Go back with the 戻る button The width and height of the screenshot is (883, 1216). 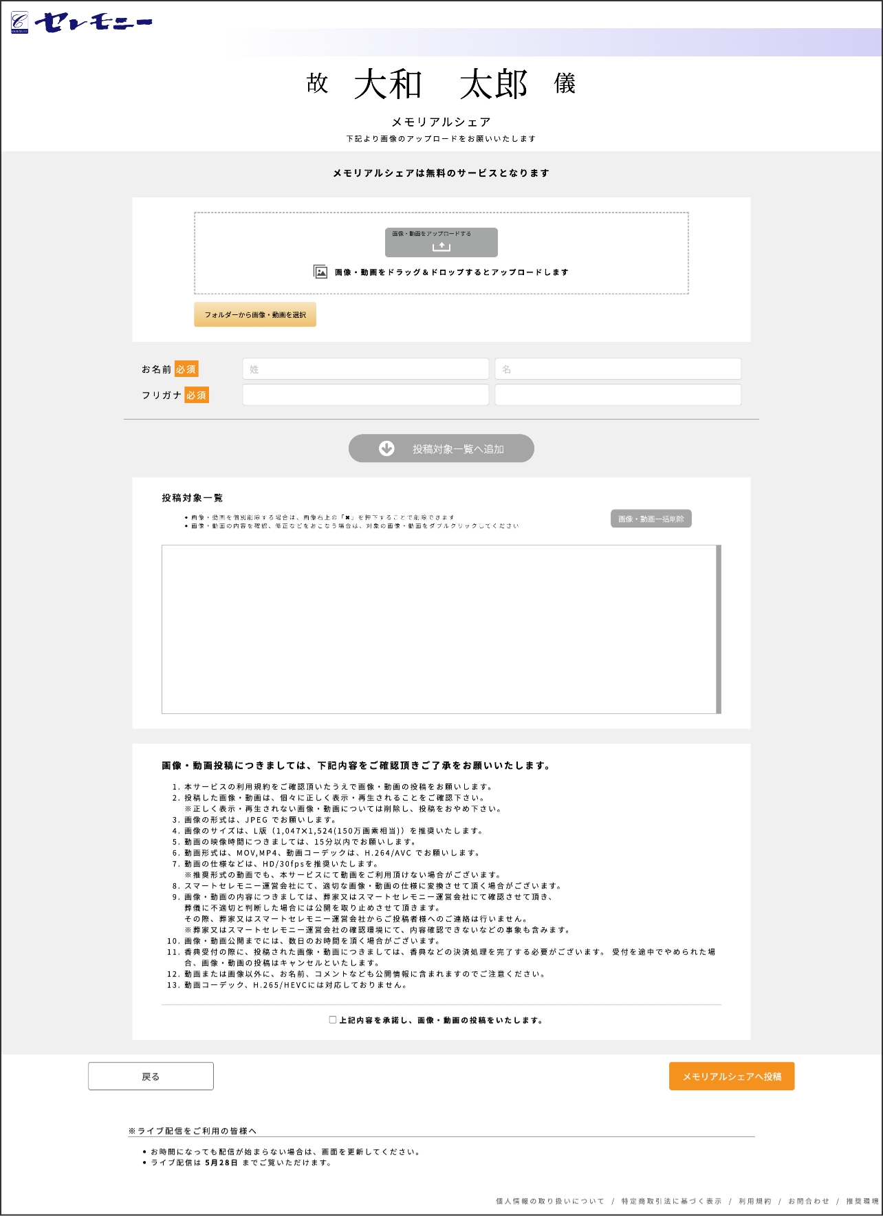tap(151, 1076)
